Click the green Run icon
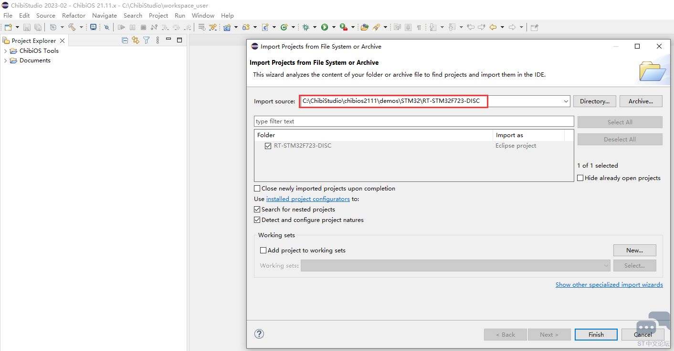The width and height of the screenshot is (674, 351). point(325,27)
